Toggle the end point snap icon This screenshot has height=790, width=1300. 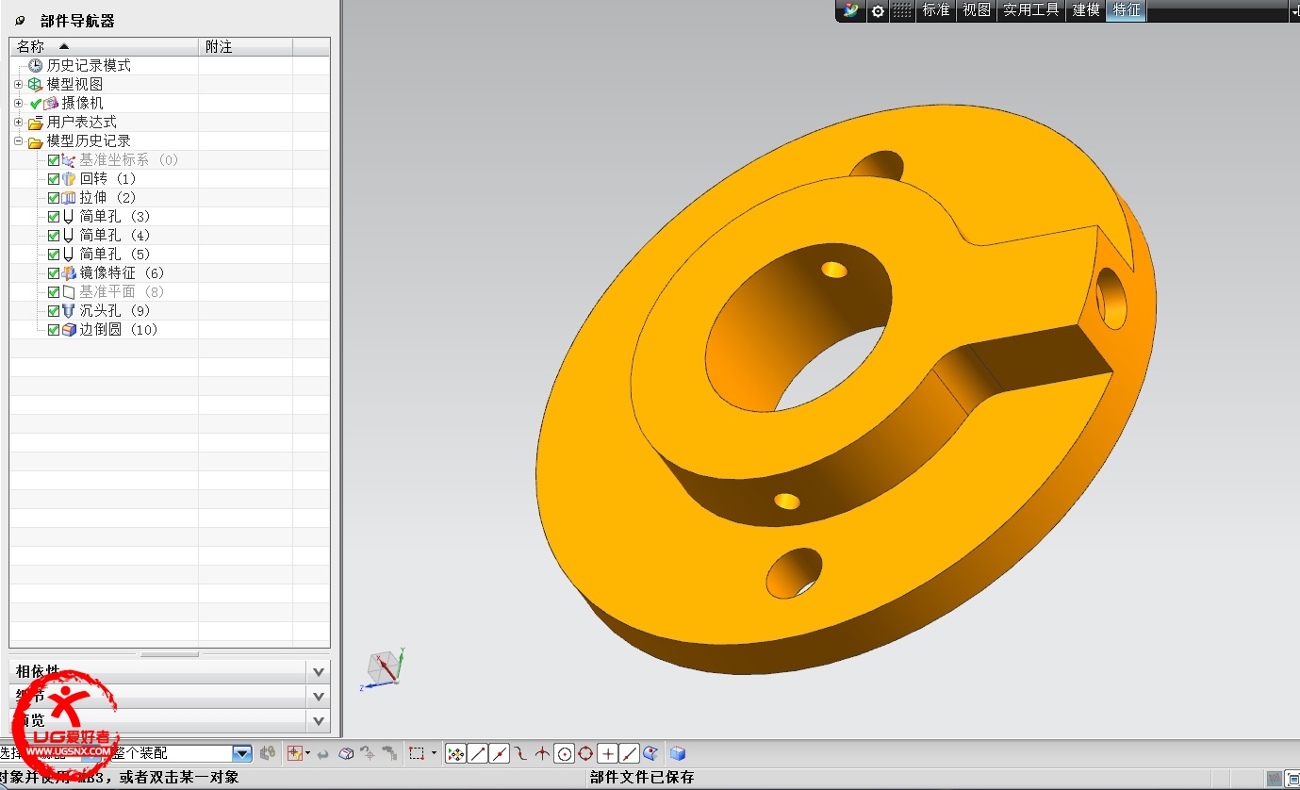coord(478,753)
